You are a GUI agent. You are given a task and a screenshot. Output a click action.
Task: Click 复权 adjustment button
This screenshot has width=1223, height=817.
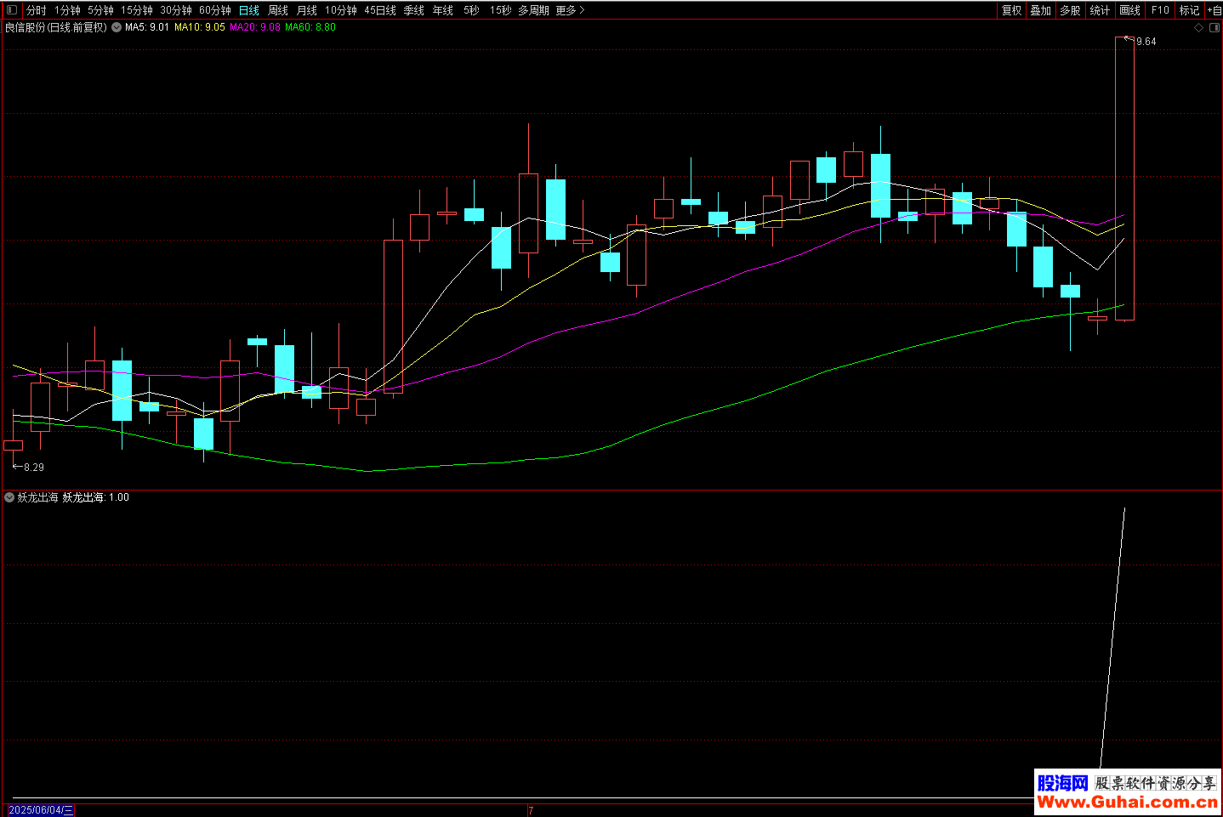[x=1011, y=10]
